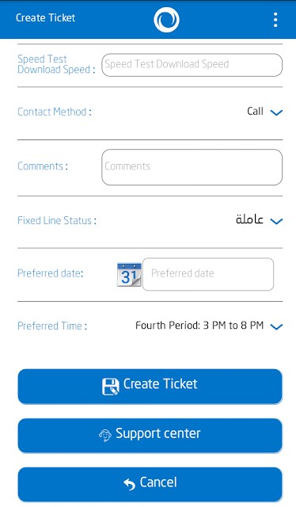Expand the Preferred Time dropdown arrow

pos(276,326)
